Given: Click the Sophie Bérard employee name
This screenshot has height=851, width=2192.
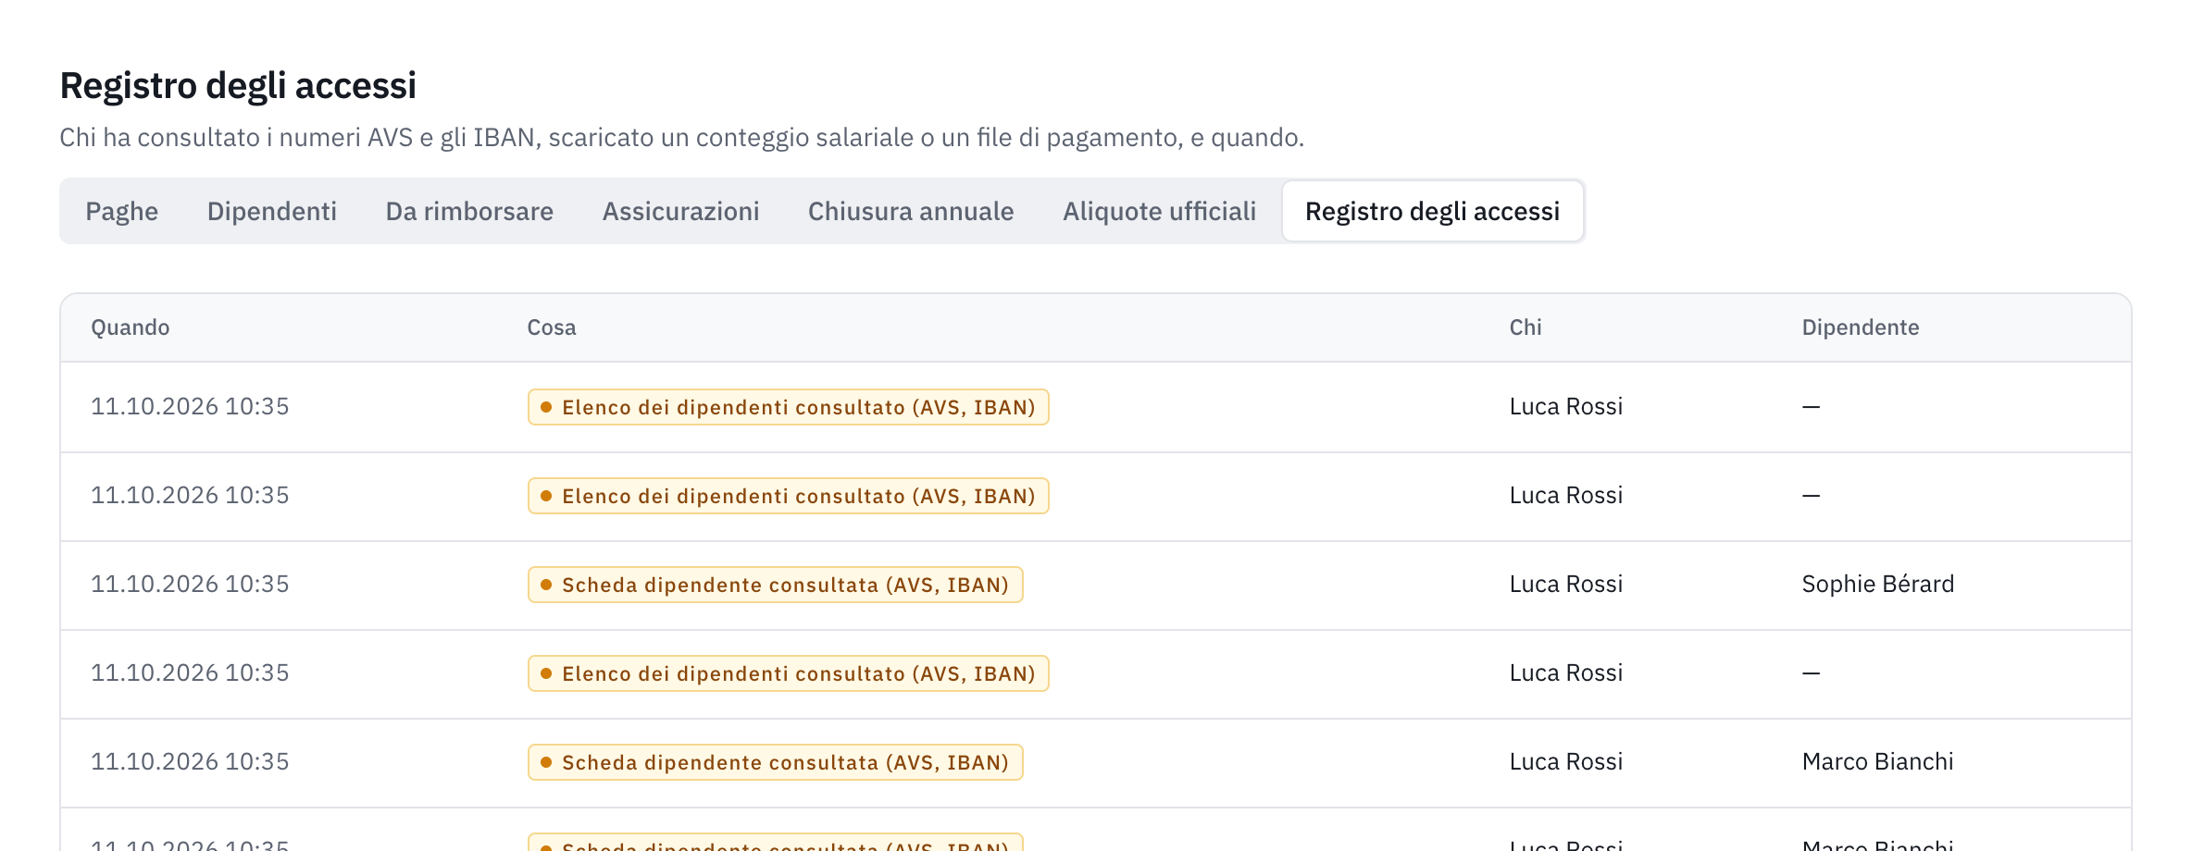Looking at the screenshot, I should [x=1878, y=584].
